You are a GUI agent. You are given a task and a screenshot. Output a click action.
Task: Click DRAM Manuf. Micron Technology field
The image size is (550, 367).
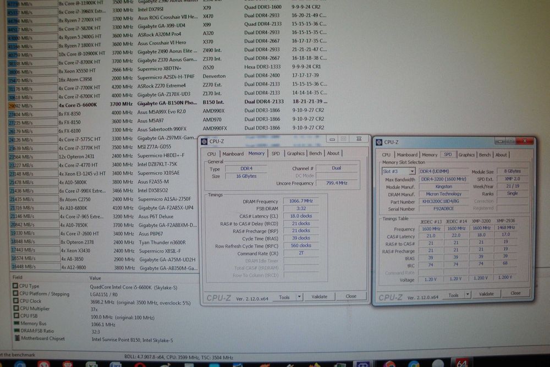click(443, 194)
